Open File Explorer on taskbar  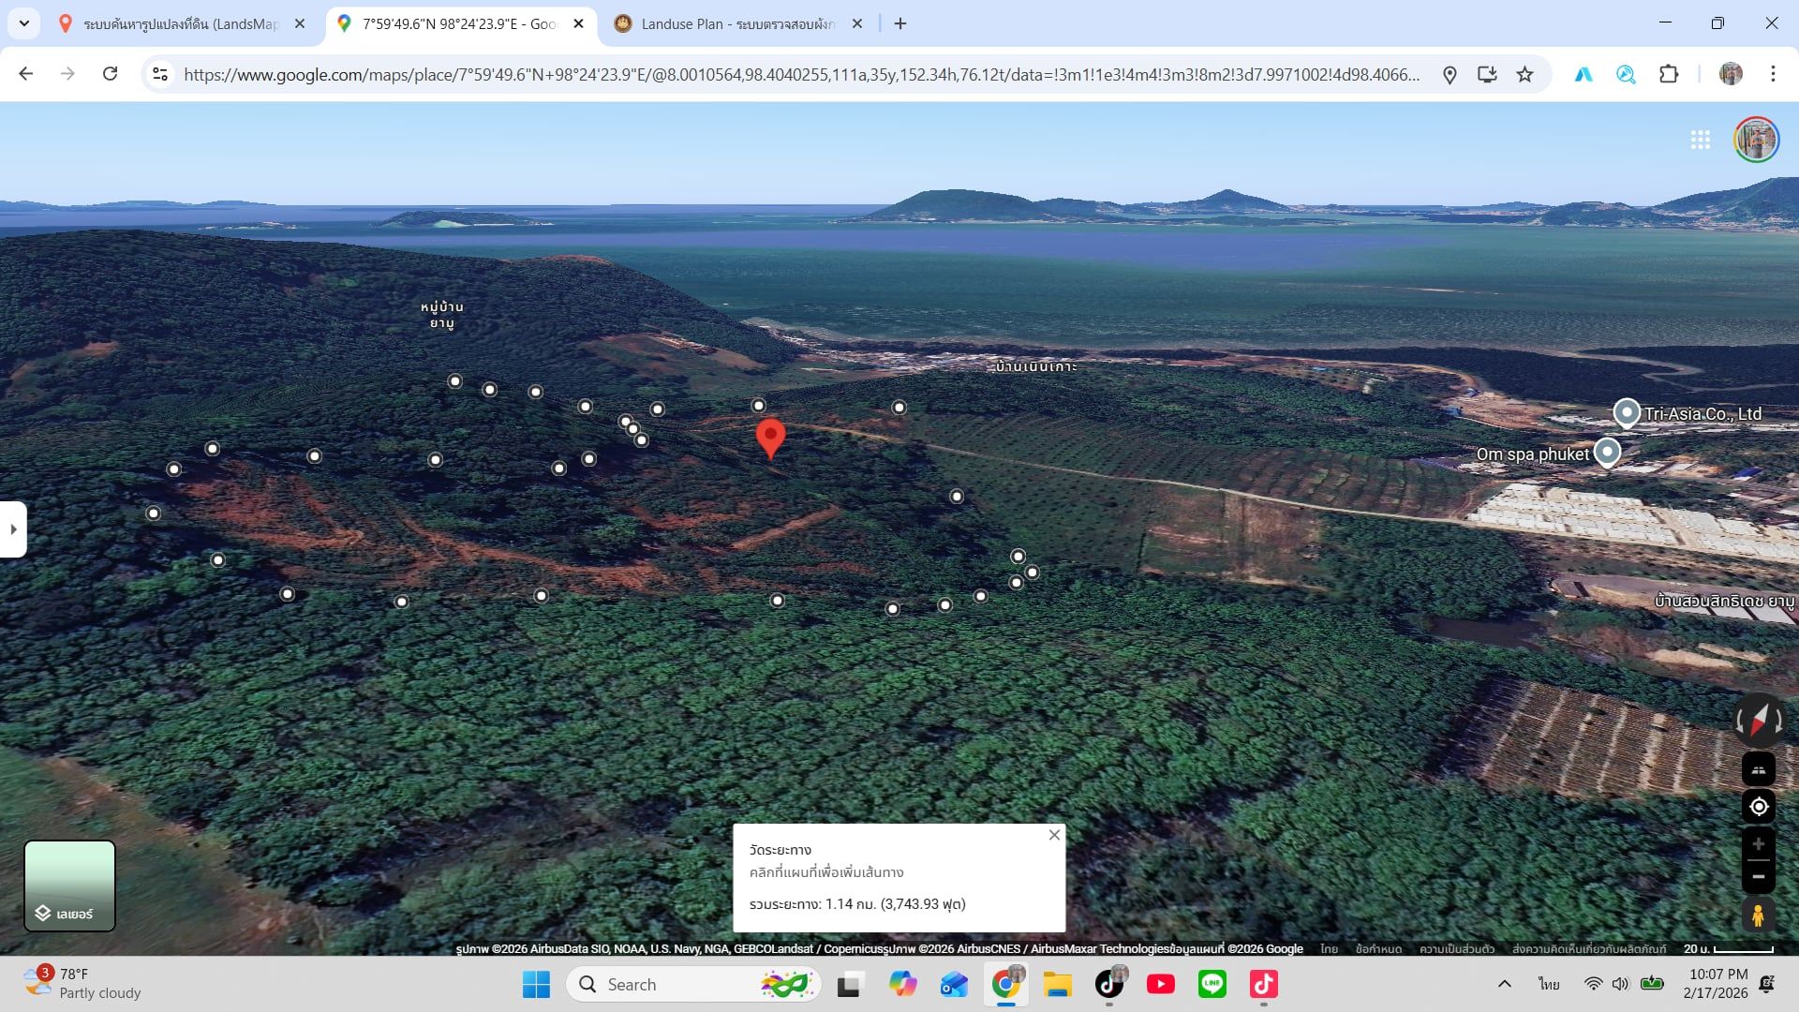pos(1057,984)
